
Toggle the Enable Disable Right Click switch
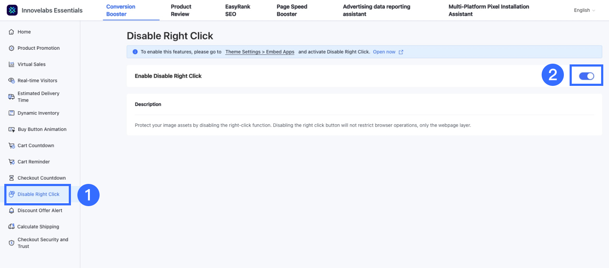[586, 76]
